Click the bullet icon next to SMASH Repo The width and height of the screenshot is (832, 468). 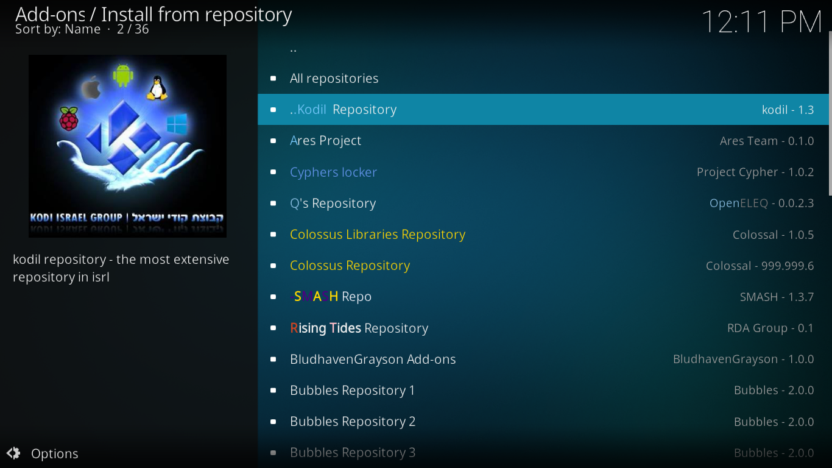pyautogui.click(x=273, y=296)
